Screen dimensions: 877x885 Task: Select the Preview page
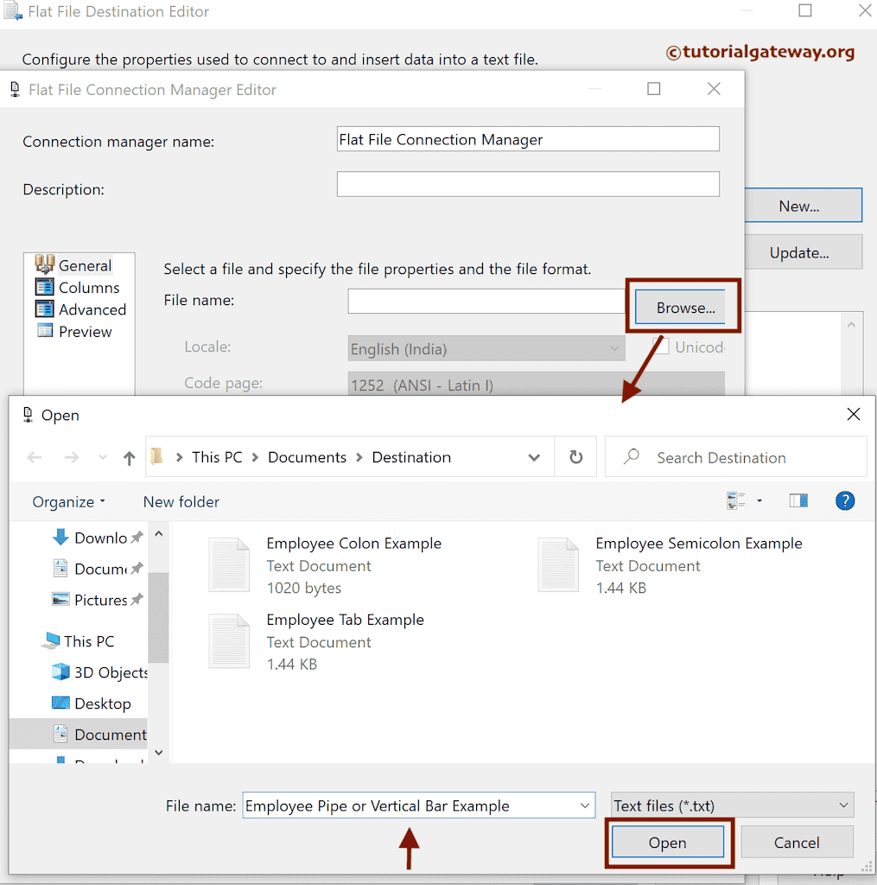87,331
